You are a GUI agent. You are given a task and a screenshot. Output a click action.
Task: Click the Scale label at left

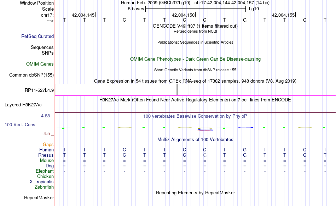48,9
